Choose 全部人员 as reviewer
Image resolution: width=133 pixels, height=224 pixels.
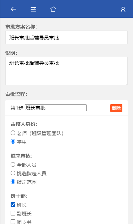pyautogui.click(x=13, y=164)
